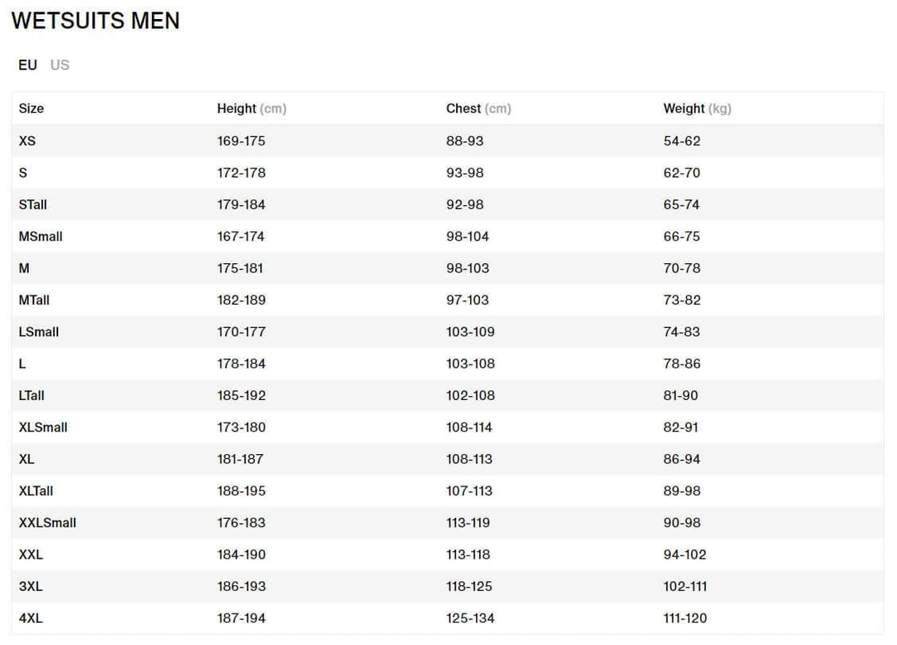Click the STall size label

pyautogui.click(x=33, y=204)
